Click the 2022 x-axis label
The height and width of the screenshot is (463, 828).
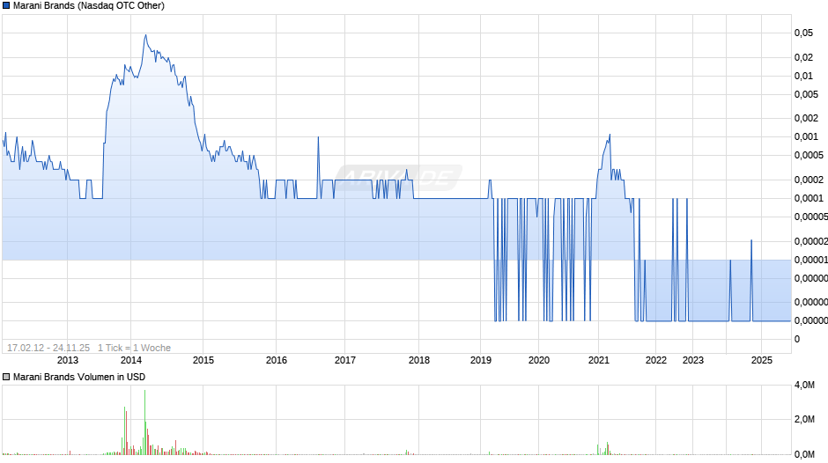click(656, 361)
